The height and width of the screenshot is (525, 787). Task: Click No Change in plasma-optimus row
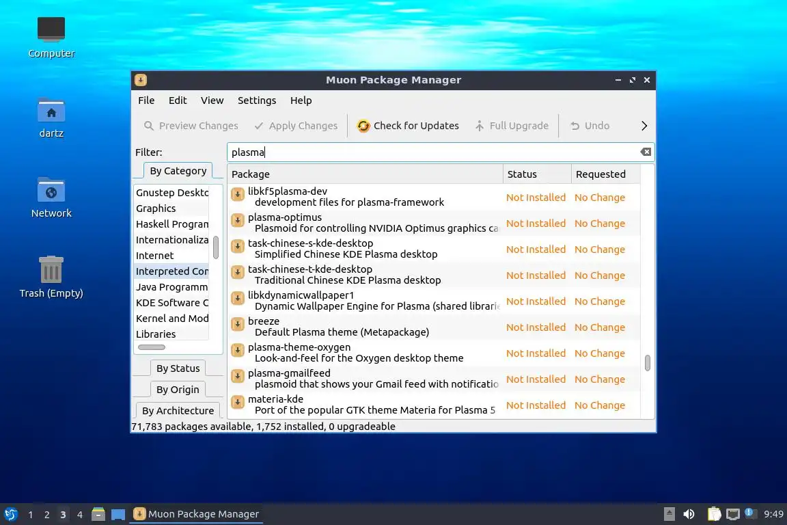coord(600,224)
